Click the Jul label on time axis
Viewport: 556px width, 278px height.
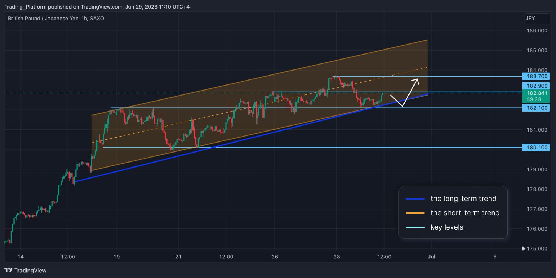432,257
